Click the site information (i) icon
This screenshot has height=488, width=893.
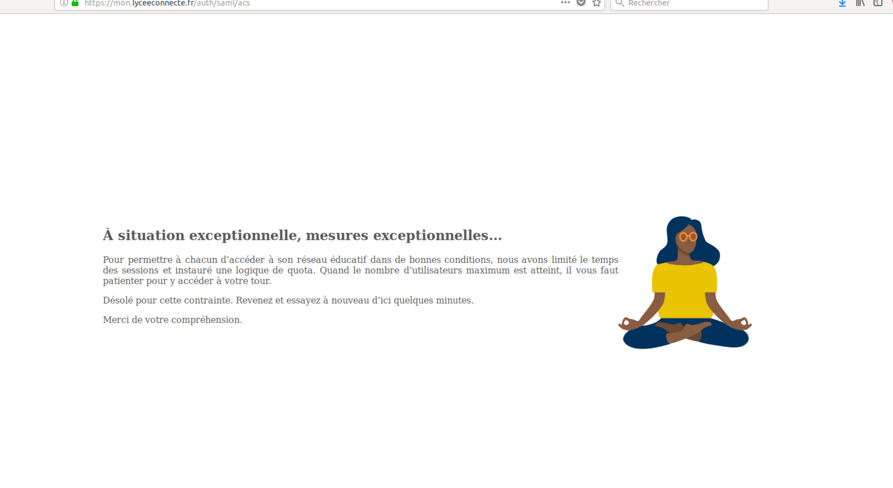(64, 3)
